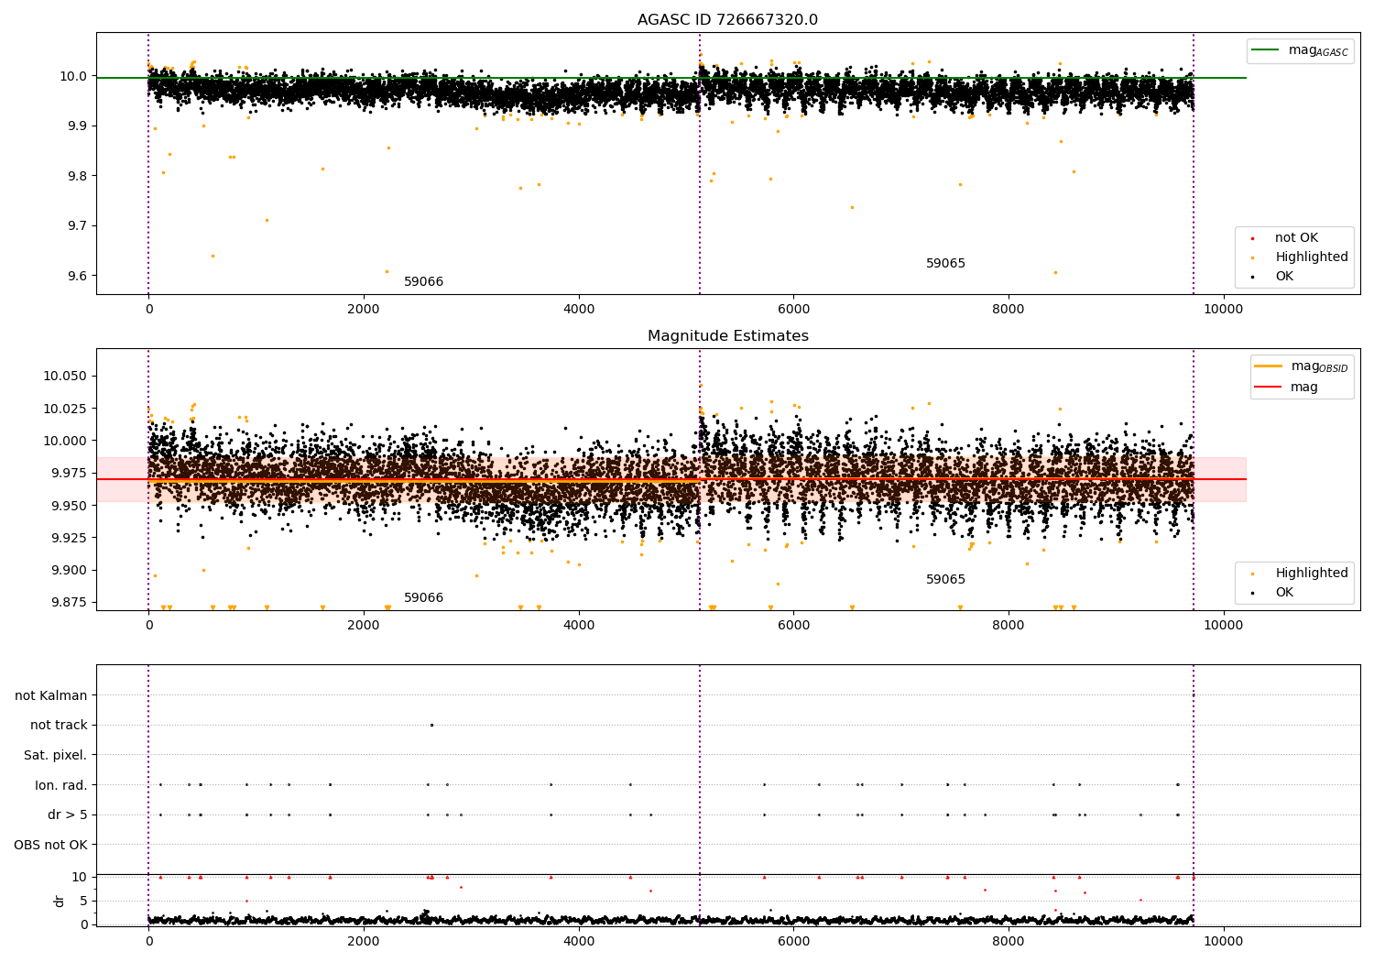Viewport: 1374px width, 962px height.
Task: Click the "5" tick on the dr axis
Action: pos(83,901)
